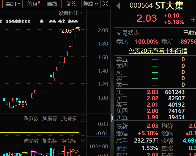Click the 隐藏 hide panel button

[91, 4]
